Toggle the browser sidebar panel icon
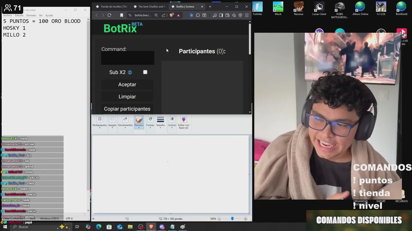 [221, 15]
